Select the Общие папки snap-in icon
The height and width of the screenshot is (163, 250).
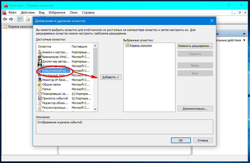click(x=40, y=84)
